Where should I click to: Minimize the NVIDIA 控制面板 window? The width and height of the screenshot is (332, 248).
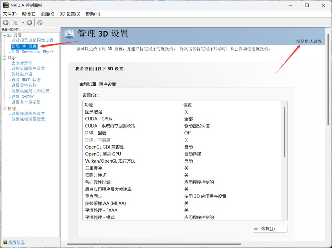tap(290, 5)
